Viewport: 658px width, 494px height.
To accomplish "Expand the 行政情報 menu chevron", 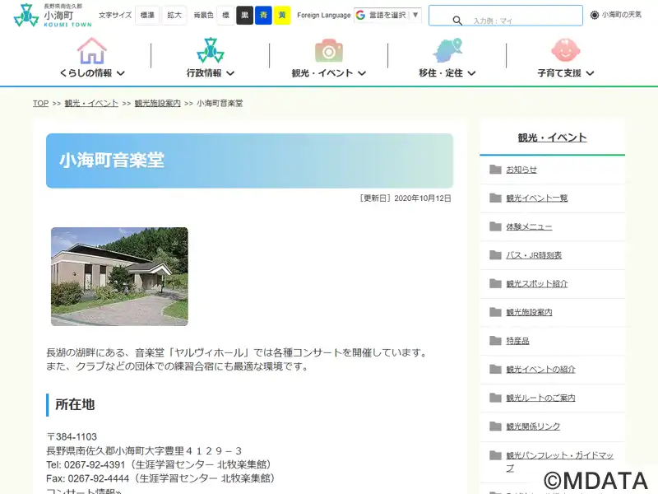I will (230, 73).
